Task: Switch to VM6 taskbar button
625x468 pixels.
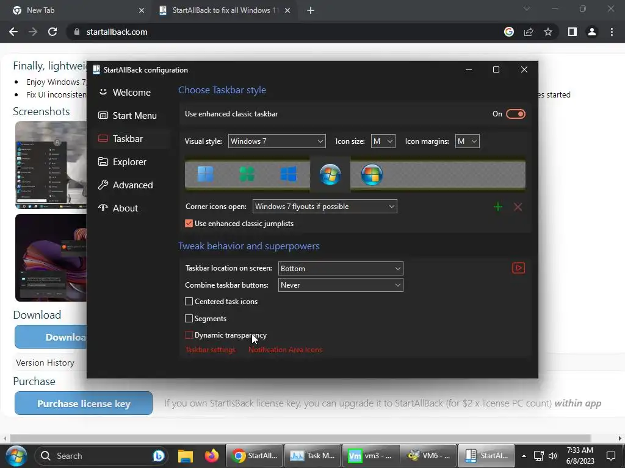Action: [428, 456]
